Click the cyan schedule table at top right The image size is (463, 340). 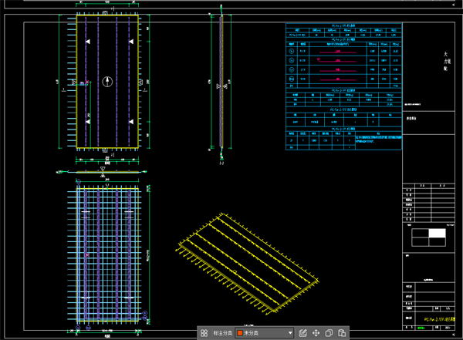coord(343,87)
